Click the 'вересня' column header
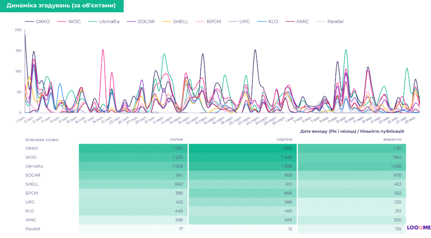Screen dimensions: 431x238 [x=392, y=140]
